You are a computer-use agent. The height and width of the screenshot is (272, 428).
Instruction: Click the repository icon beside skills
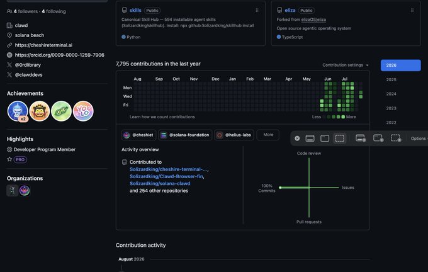[124, 10]
